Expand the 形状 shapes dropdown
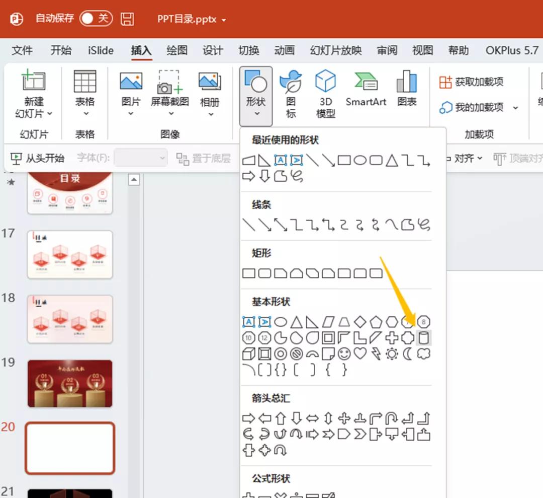543x498 pixels. (256, 96)
